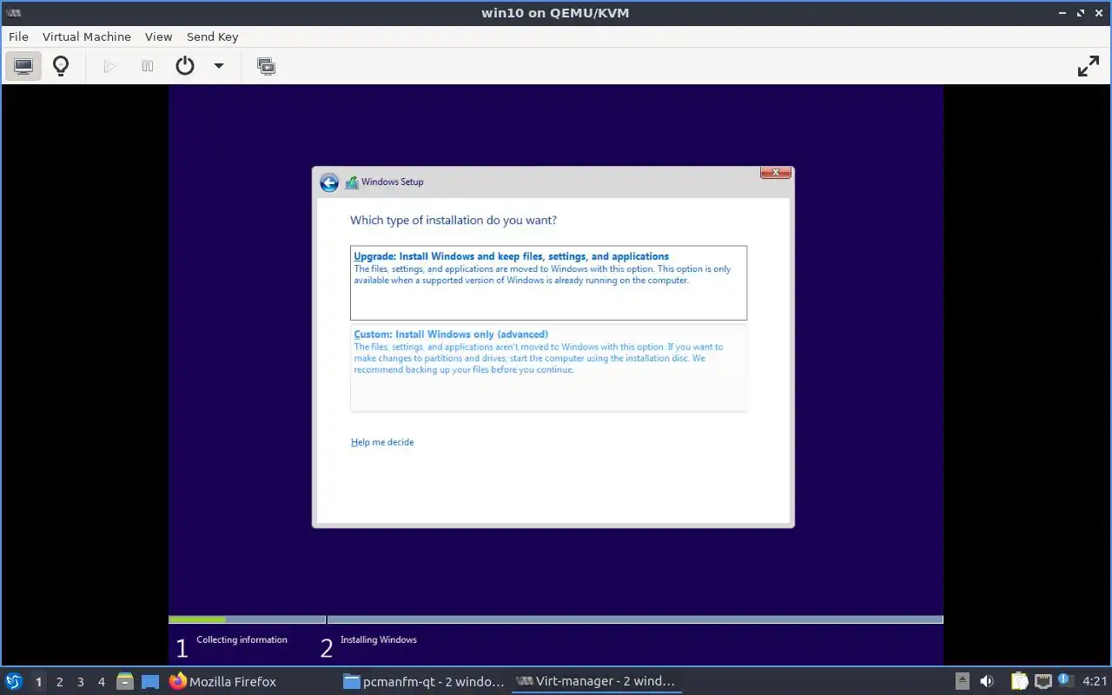Click the Run virtual machine play icon
This screenshot has height=695, width=1112.
[109, 66]
